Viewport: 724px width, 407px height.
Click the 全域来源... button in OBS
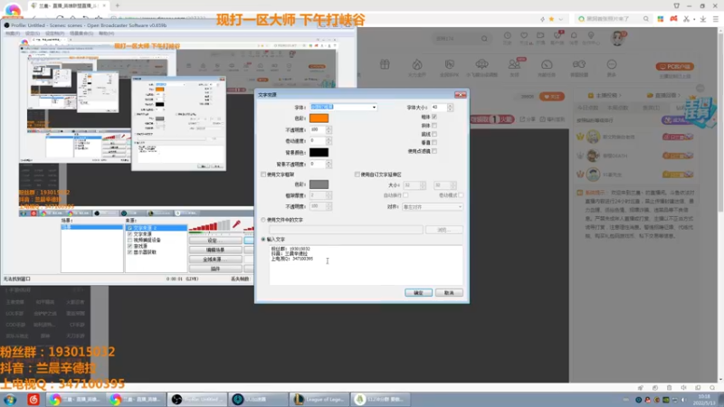215,260
